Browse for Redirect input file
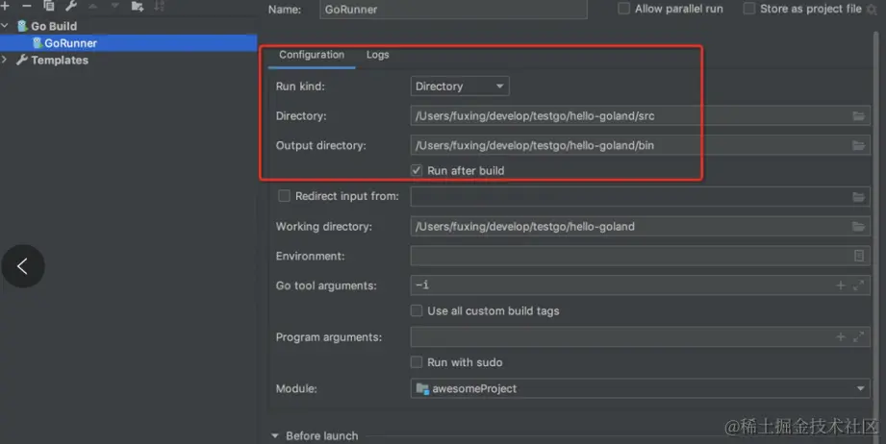886x444 pixels. click(858, 197)
